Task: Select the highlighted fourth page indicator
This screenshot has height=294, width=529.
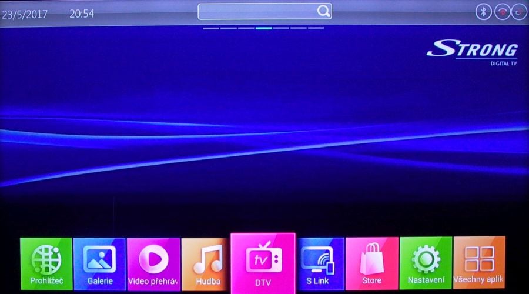Action: [263, 28]
